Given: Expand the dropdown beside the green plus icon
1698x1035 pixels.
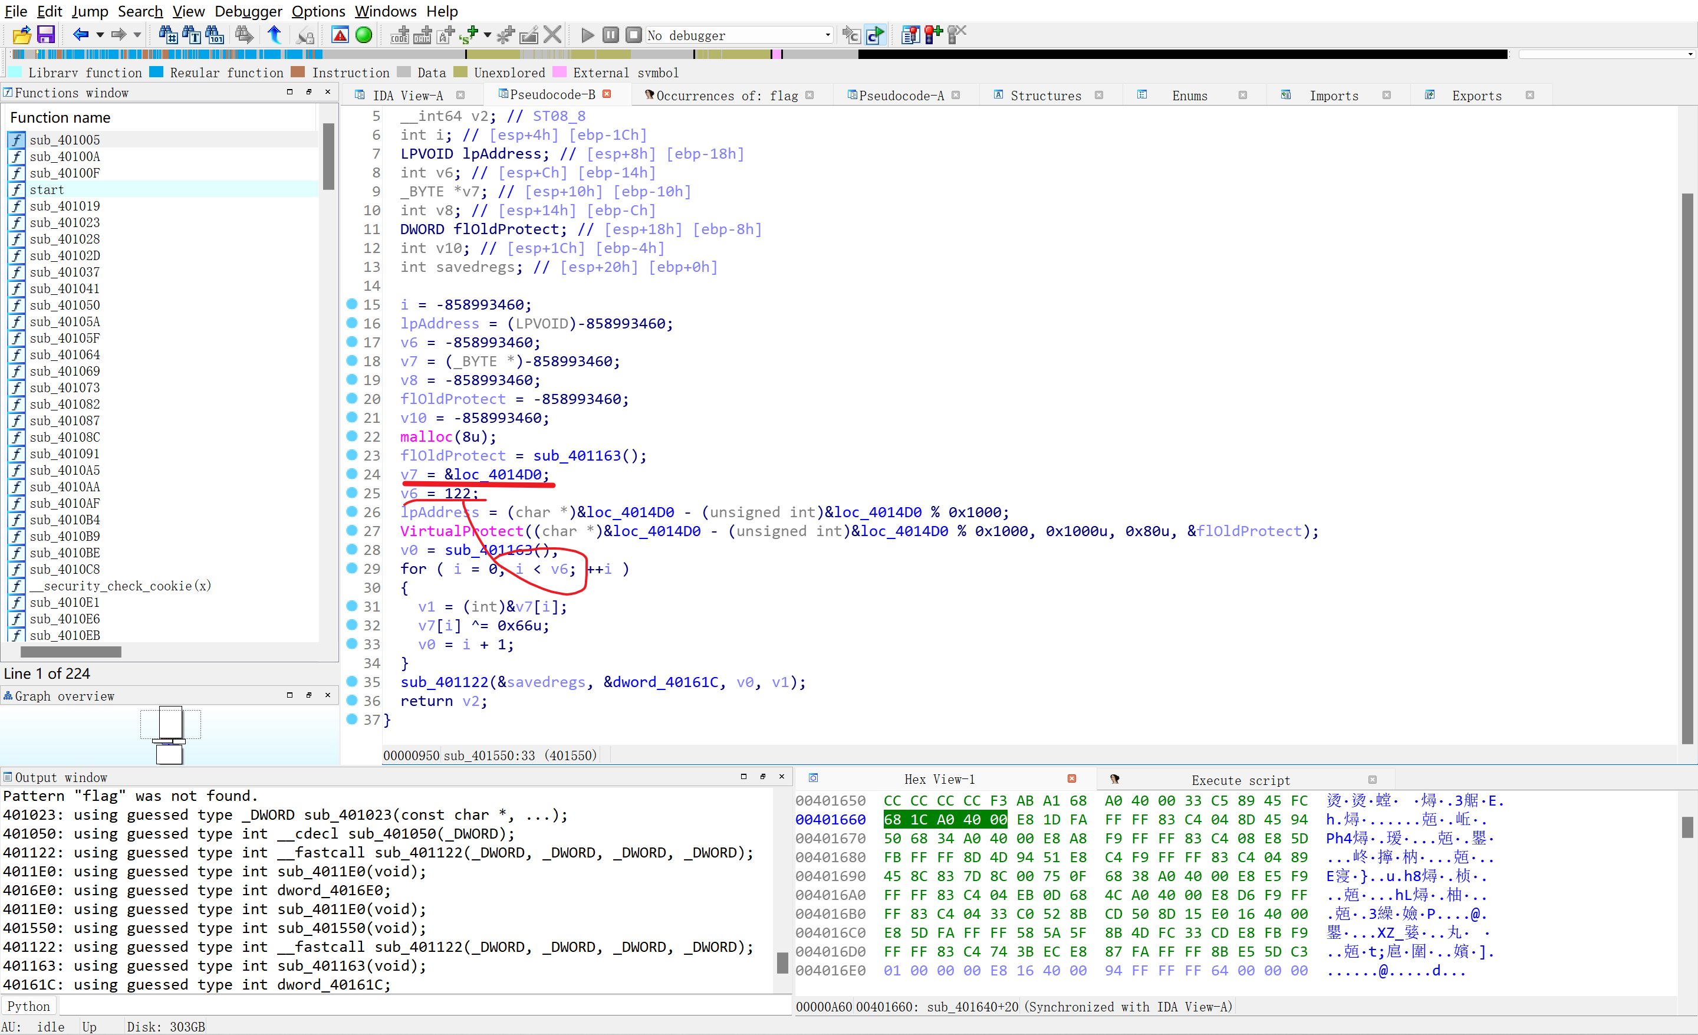Looking at the screenshot, I should (x=488, y=34).
